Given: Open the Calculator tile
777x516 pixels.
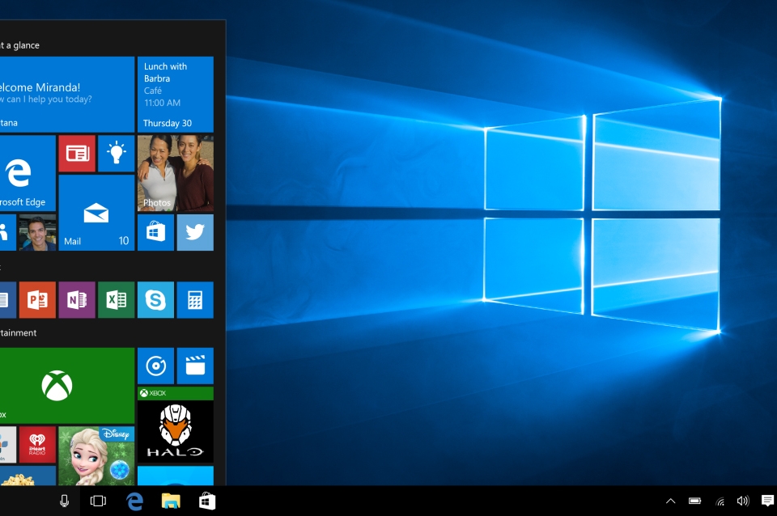Looking at the screenshot, I should coord(195,300).
